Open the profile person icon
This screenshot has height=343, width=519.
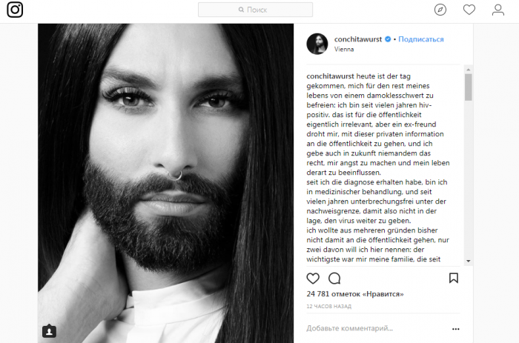pyautogui.click(x=497, y=10)
